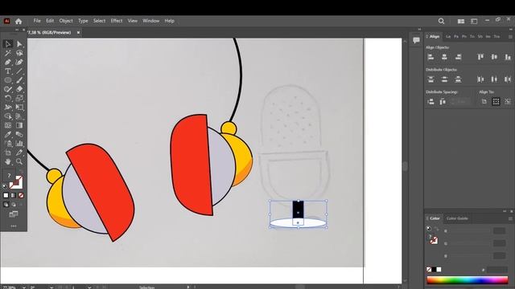Choose the Scale tool
This screenshot has width=515, height=289.
coord(19,98)
